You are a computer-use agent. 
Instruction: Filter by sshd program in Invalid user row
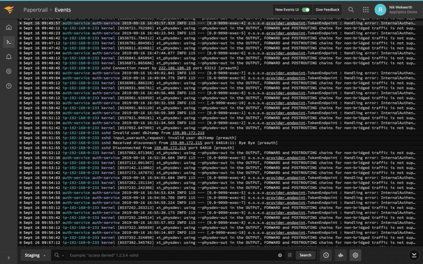point(106,133)
